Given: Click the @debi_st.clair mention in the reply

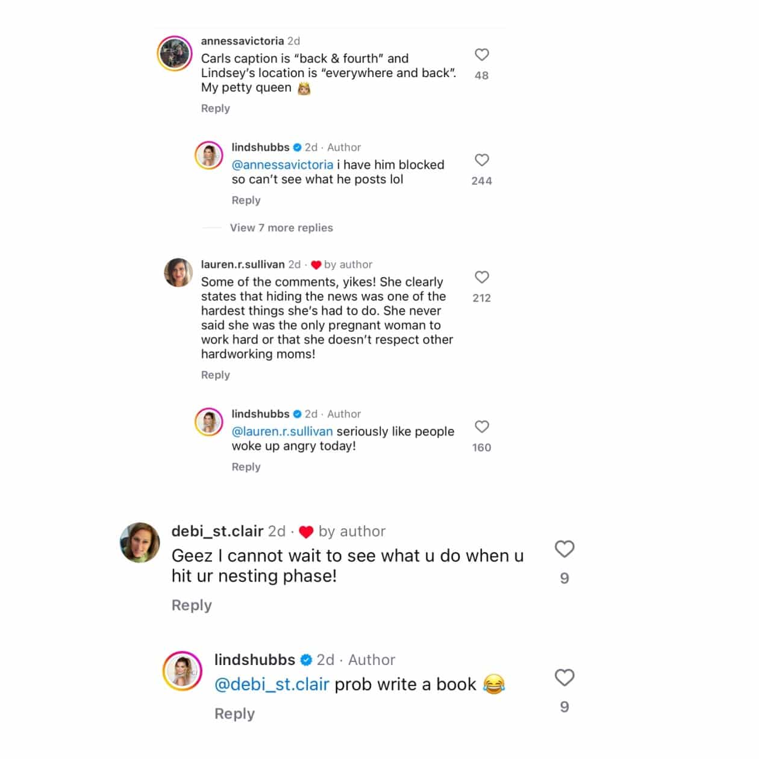Looking at the screenshot, I should (x=272, y=684).
